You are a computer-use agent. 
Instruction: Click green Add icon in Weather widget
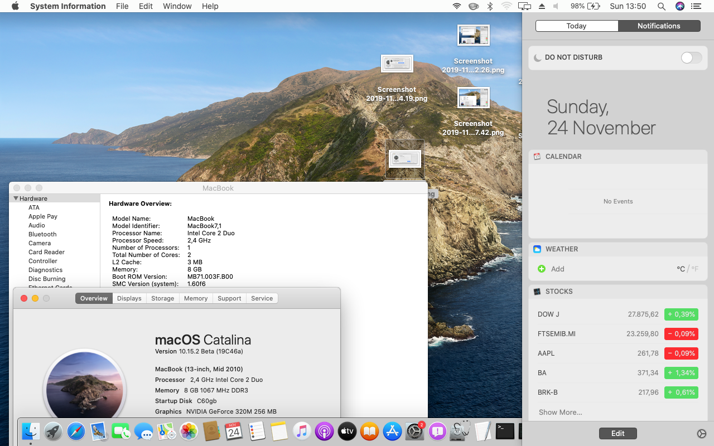point(542,269)
